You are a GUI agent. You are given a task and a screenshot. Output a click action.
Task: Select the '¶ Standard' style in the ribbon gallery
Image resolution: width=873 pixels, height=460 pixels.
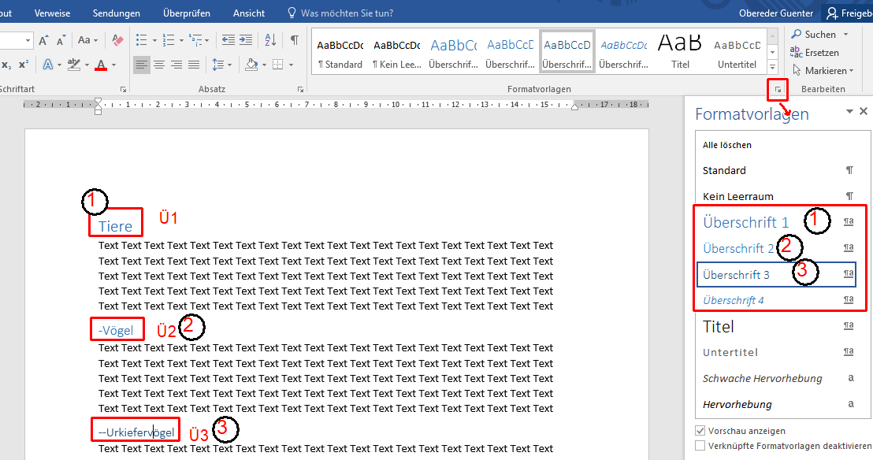(x=340, y=52)
